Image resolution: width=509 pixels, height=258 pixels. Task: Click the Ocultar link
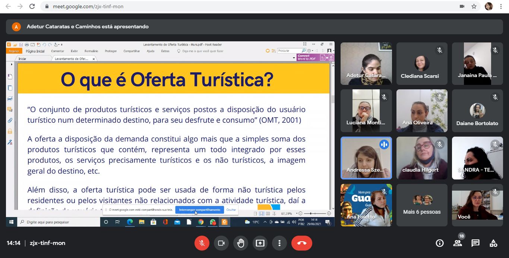click(231, 210)
